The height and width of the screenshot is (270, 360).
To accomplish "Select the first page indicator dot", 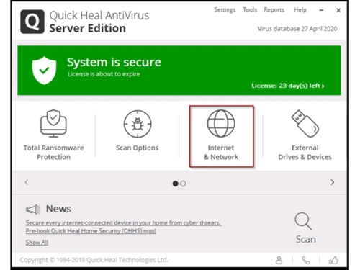I will pyautogui.click(x=176, y=184).
